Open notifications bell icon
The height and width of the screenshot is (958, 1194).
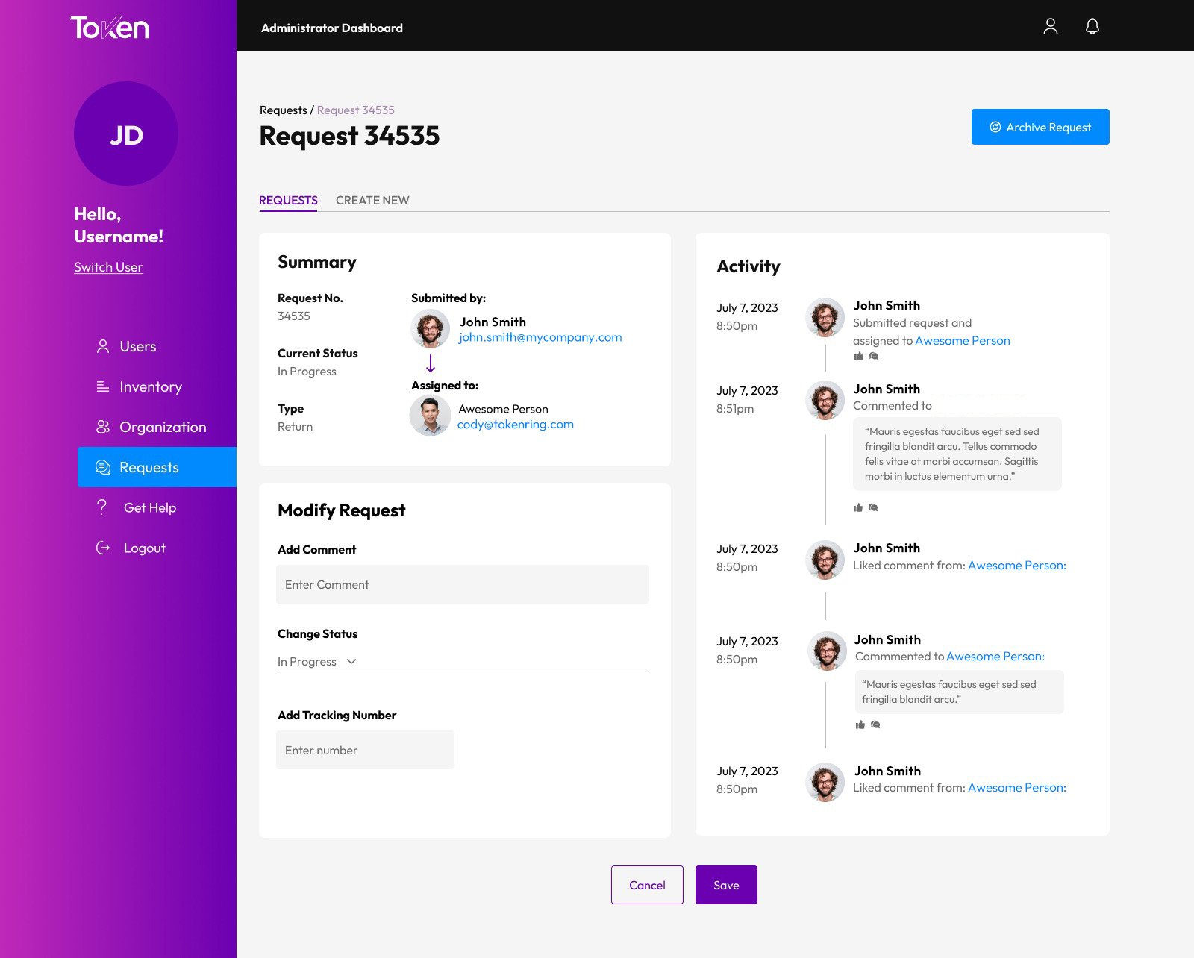click(x=1092, y=27)
